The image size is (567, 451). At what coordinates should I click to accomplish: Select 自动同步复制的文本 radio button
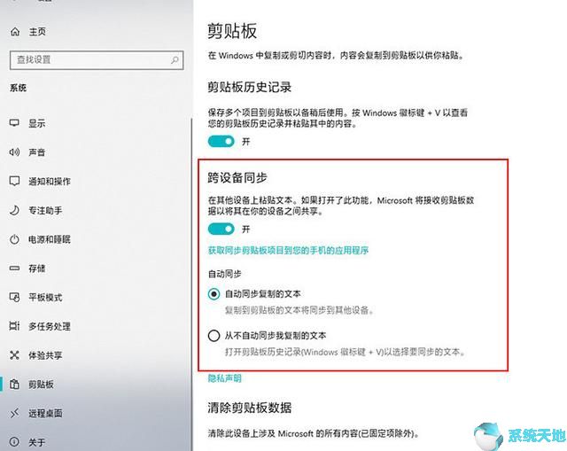[214, 294]
